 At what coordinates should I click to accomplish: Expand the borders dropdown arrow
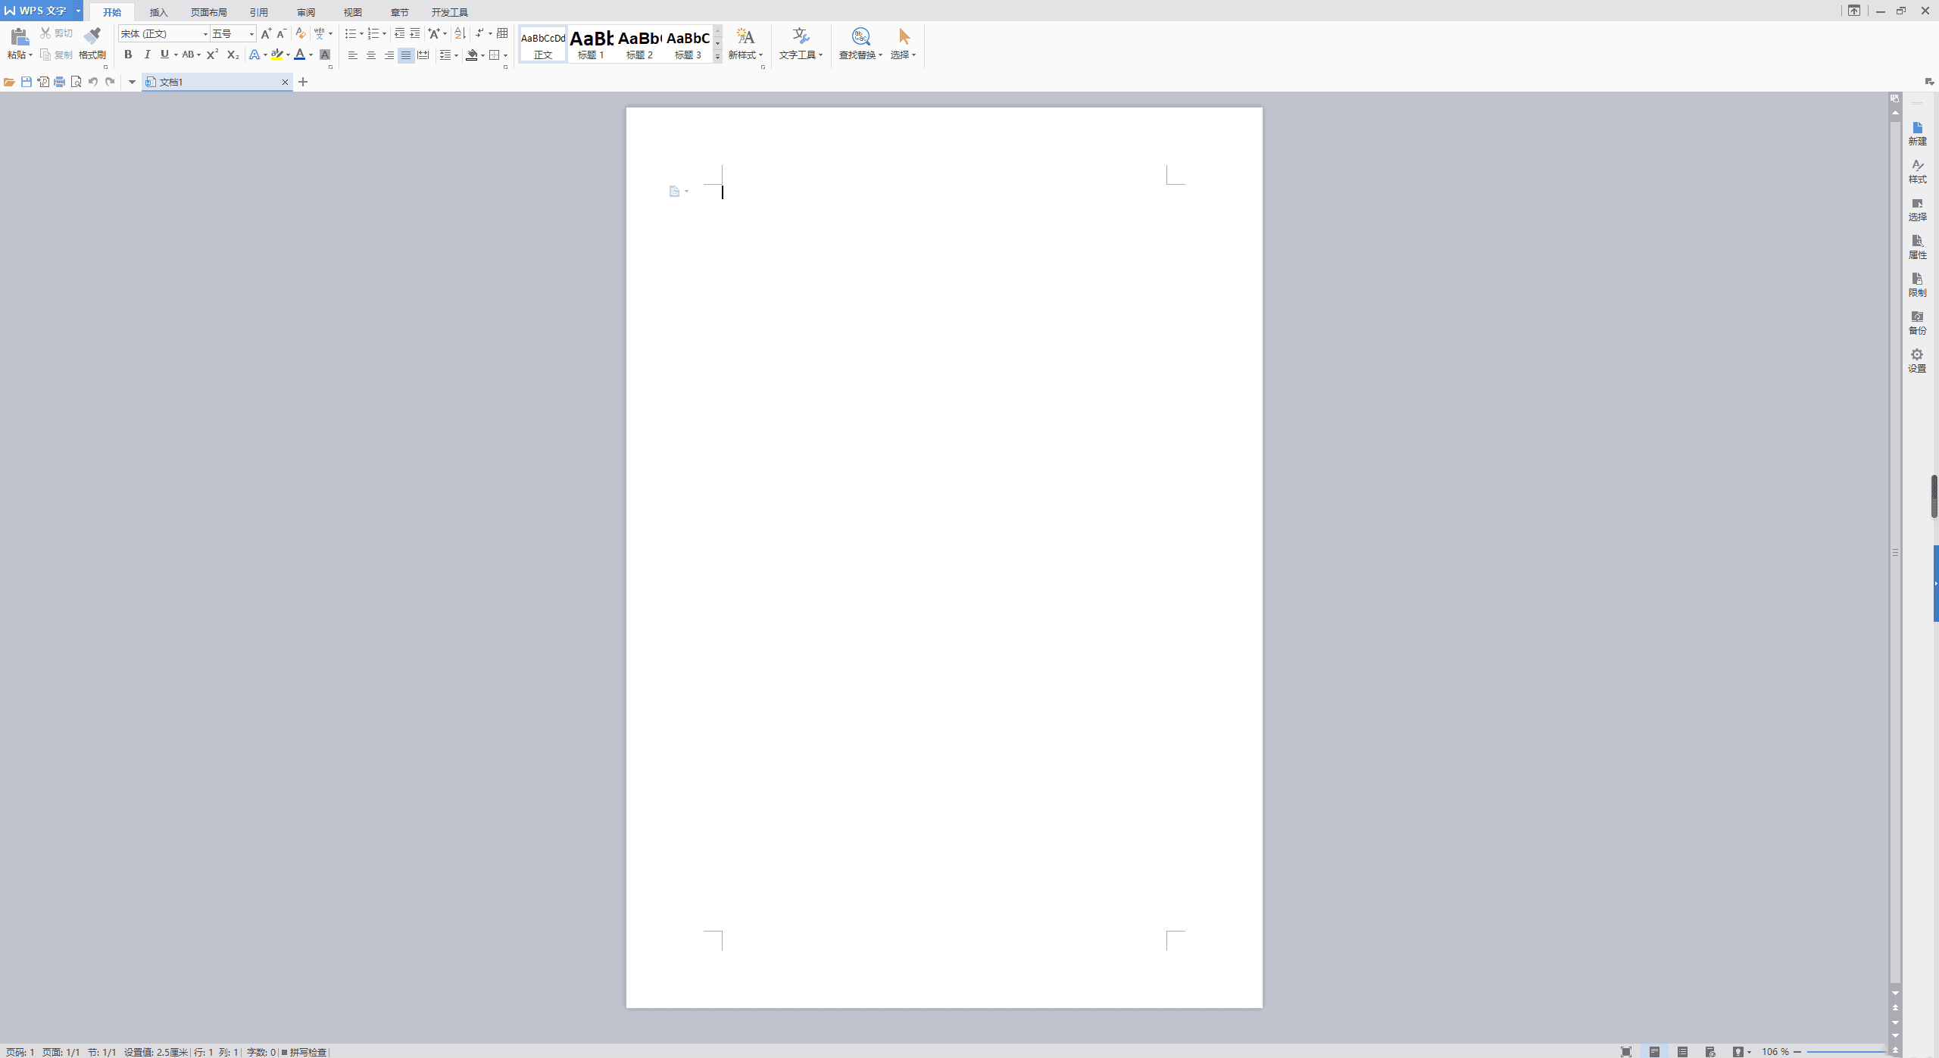(505, 55)
